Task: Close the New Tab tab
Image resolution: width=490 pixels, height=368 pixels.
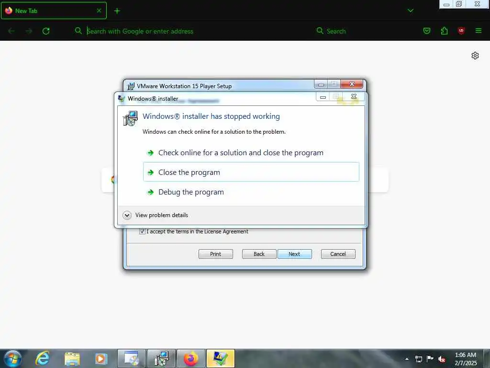Action: 99,11
